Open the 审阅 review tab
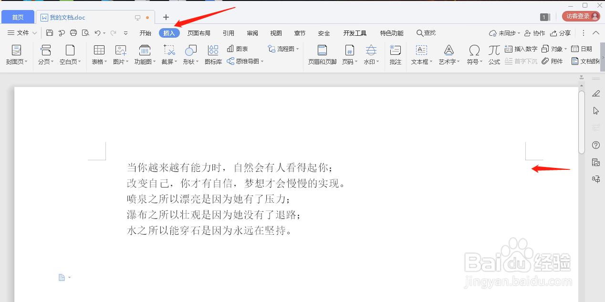 [x=252, y=32]
